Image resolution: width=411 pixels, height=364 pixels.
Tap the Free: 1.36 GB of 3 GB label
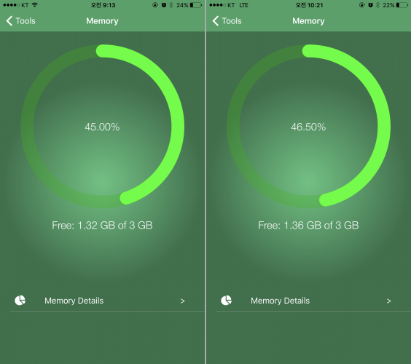308,225
